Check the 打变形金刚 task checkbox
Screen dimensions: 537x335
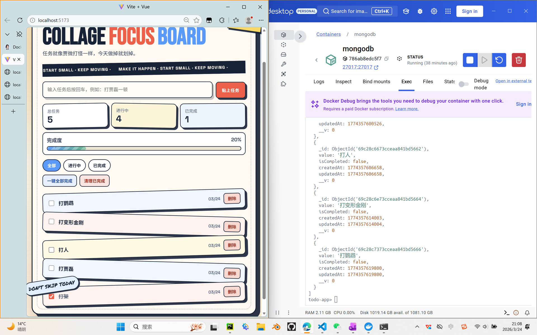(51, 222)
